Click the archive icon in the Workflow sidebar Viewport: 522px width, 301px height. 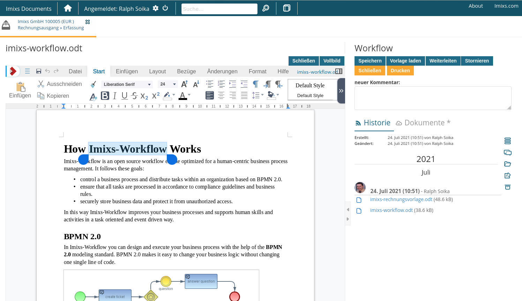507,187
